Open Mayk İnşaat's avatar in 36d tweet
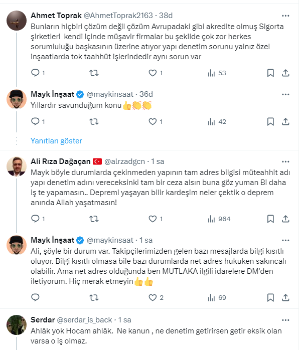Image resolution: width=301 pixels, height=350 pixels. click(x=17, y=99)
